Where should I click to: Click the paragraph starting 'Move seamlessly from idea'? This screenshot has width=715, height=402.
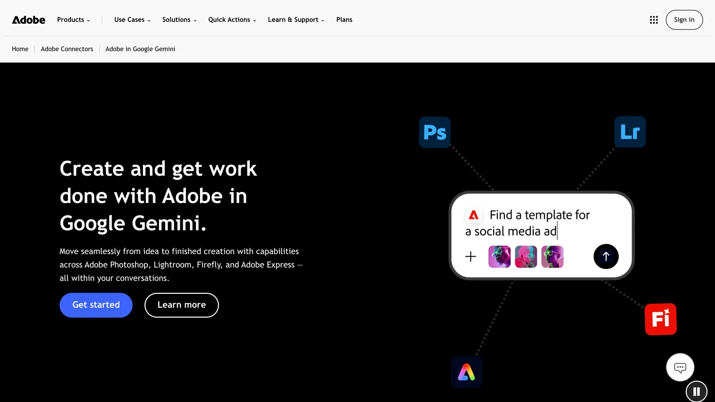181,265
